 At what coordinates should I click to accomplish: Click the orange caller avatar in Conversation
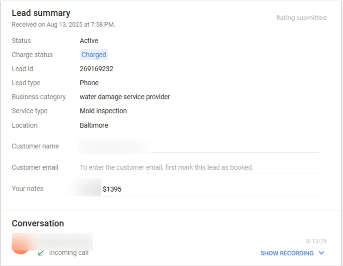[x=20, y=246]
